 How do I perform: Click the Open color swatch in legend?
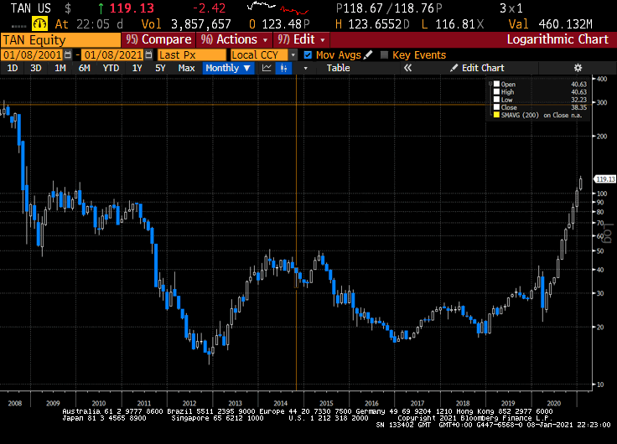[496, 84]
